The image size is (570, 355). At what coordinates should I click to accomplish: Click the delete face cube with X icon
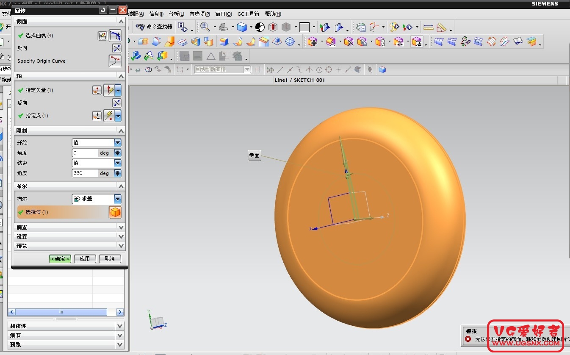(349, 42)
